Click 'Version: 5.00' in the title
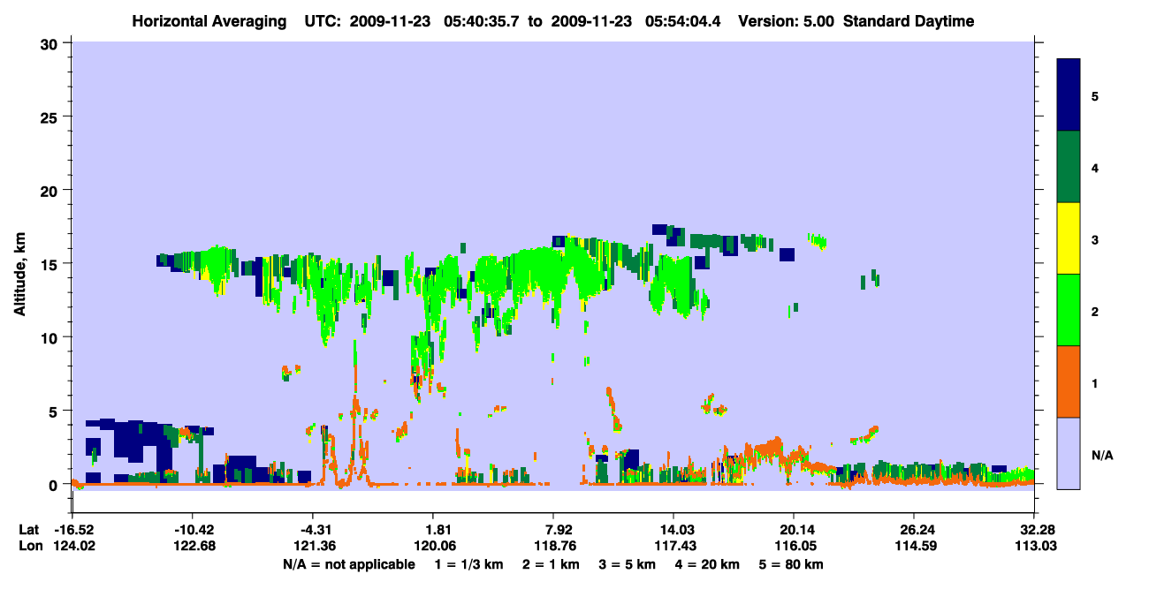The width and height of the screenshot is (1149, 589). click(x=785, y=21)
